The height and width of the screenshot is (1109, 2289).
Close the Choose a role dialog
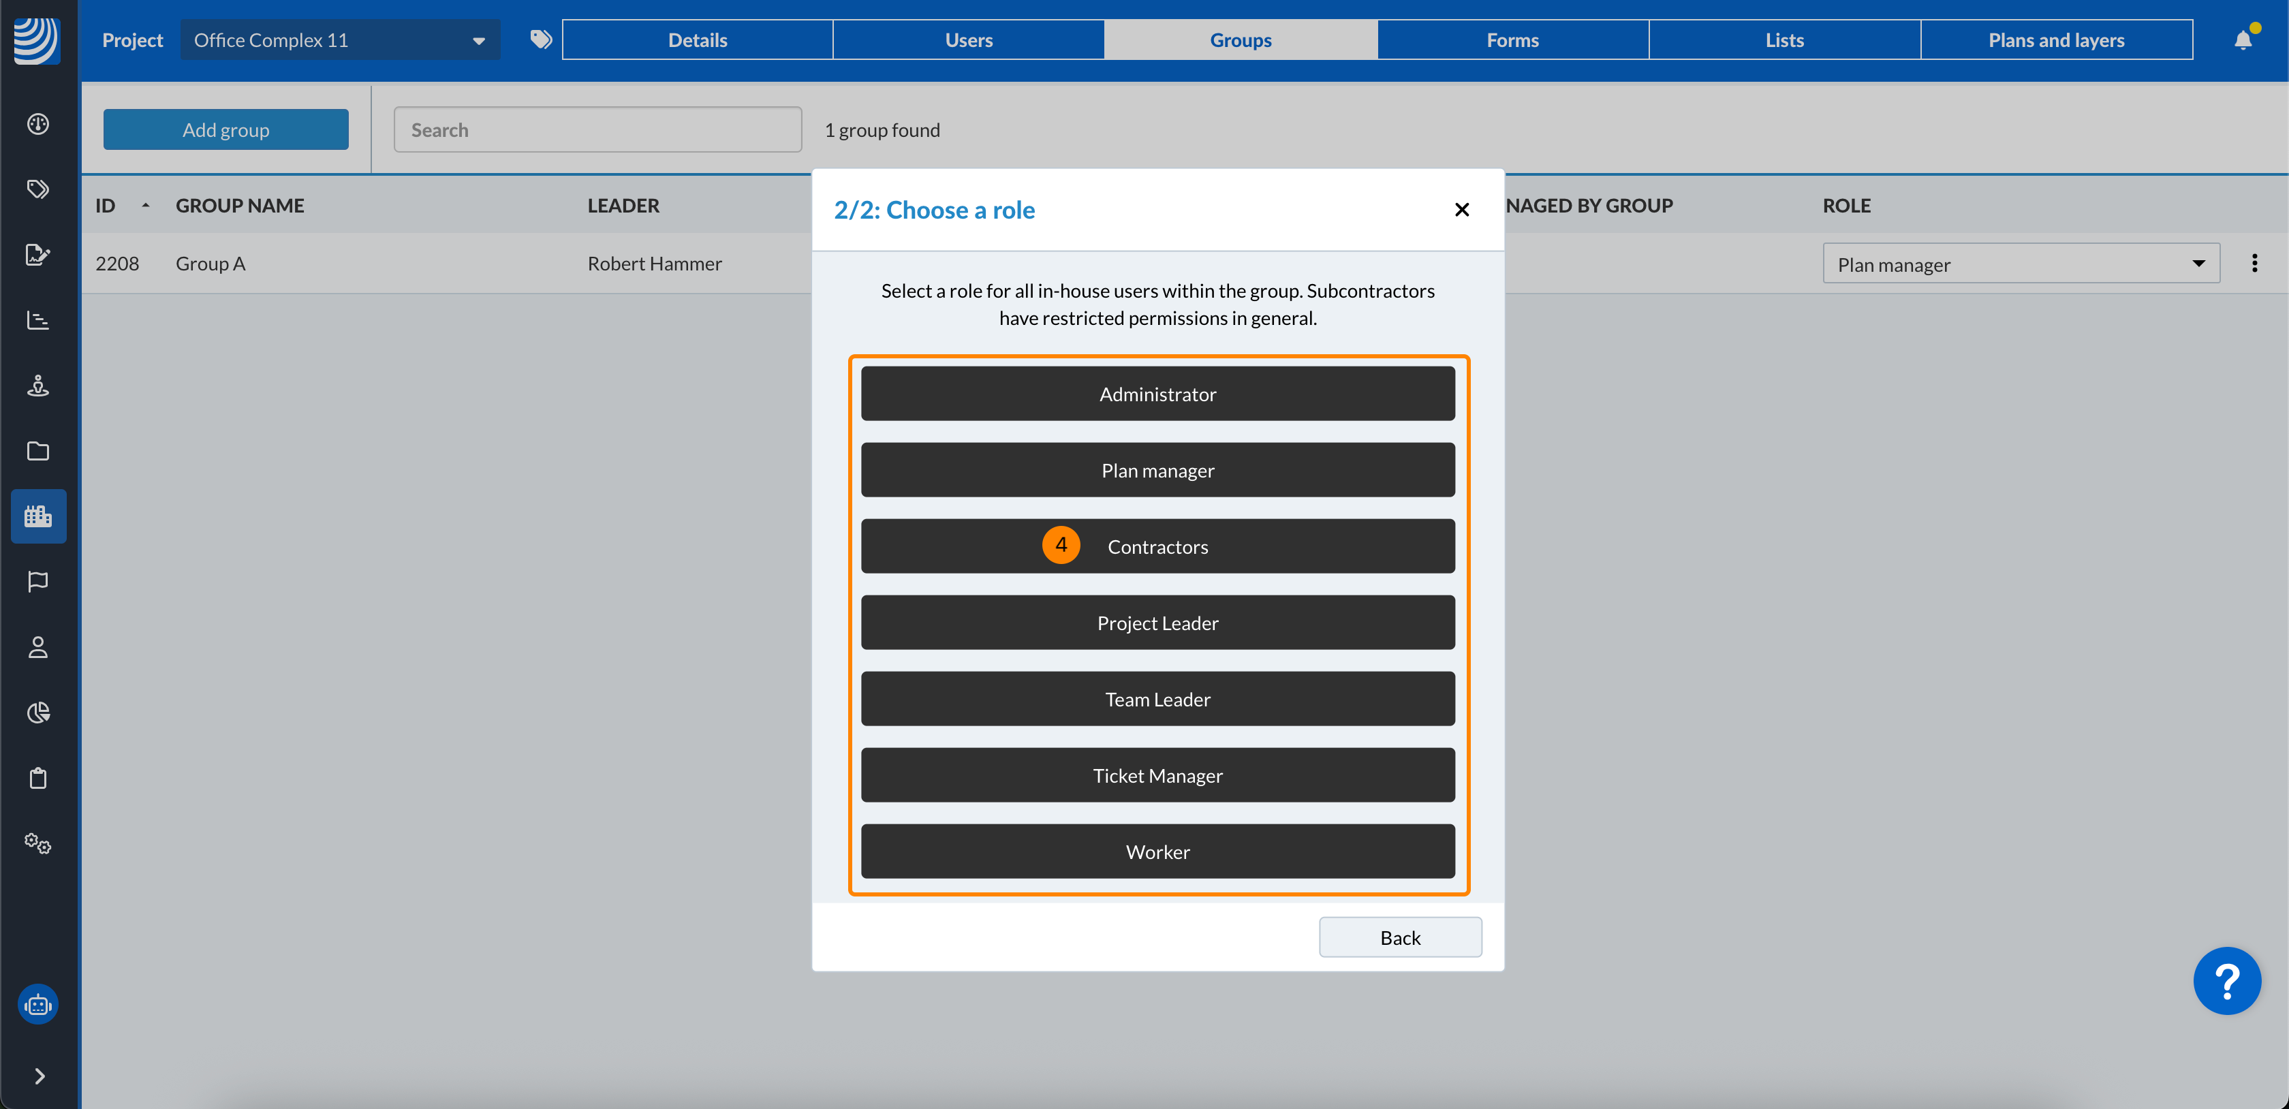coord(1462,210)
